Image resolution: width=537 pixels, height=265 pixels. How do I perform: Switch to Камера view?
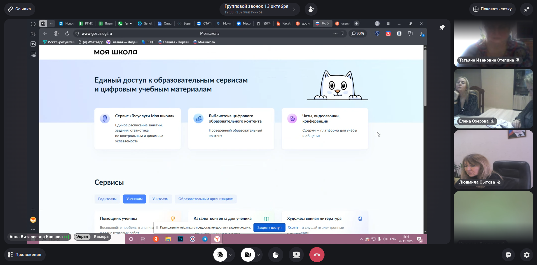pos(101,237)
